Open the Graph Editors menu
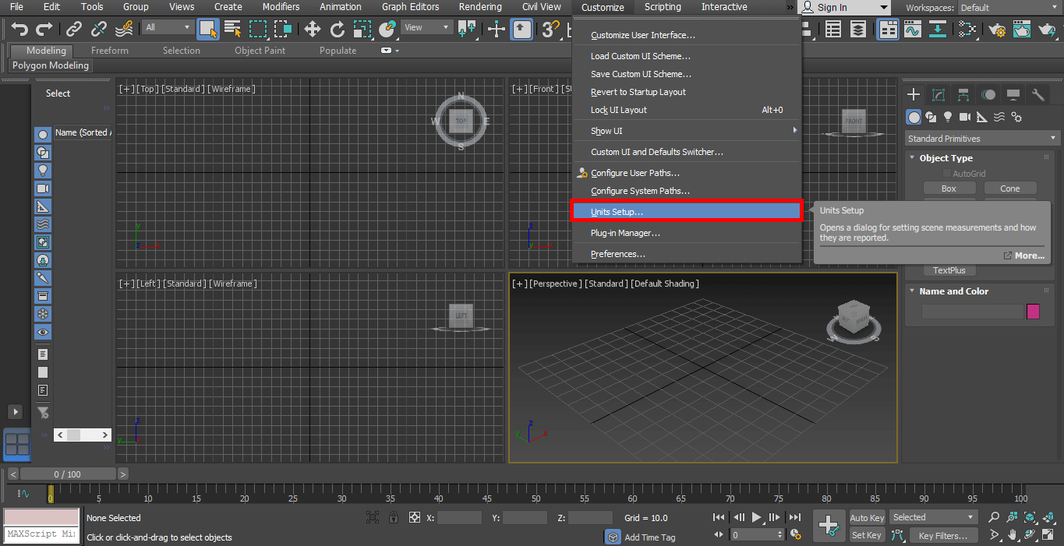 [x=411, y=7]
